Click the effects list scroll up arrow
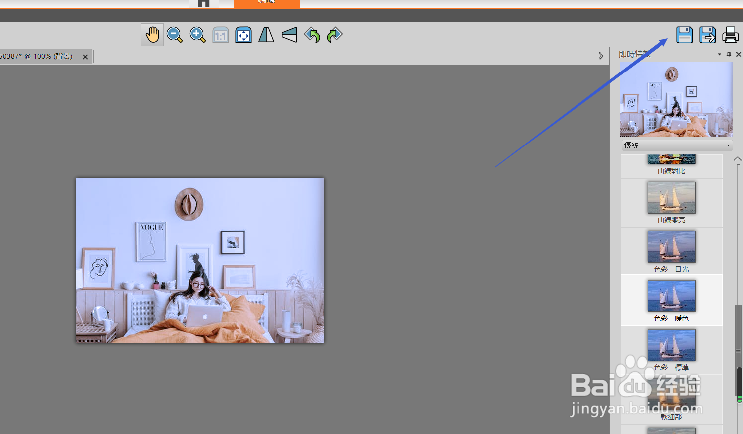743x434 pixels. click(738, 159)
